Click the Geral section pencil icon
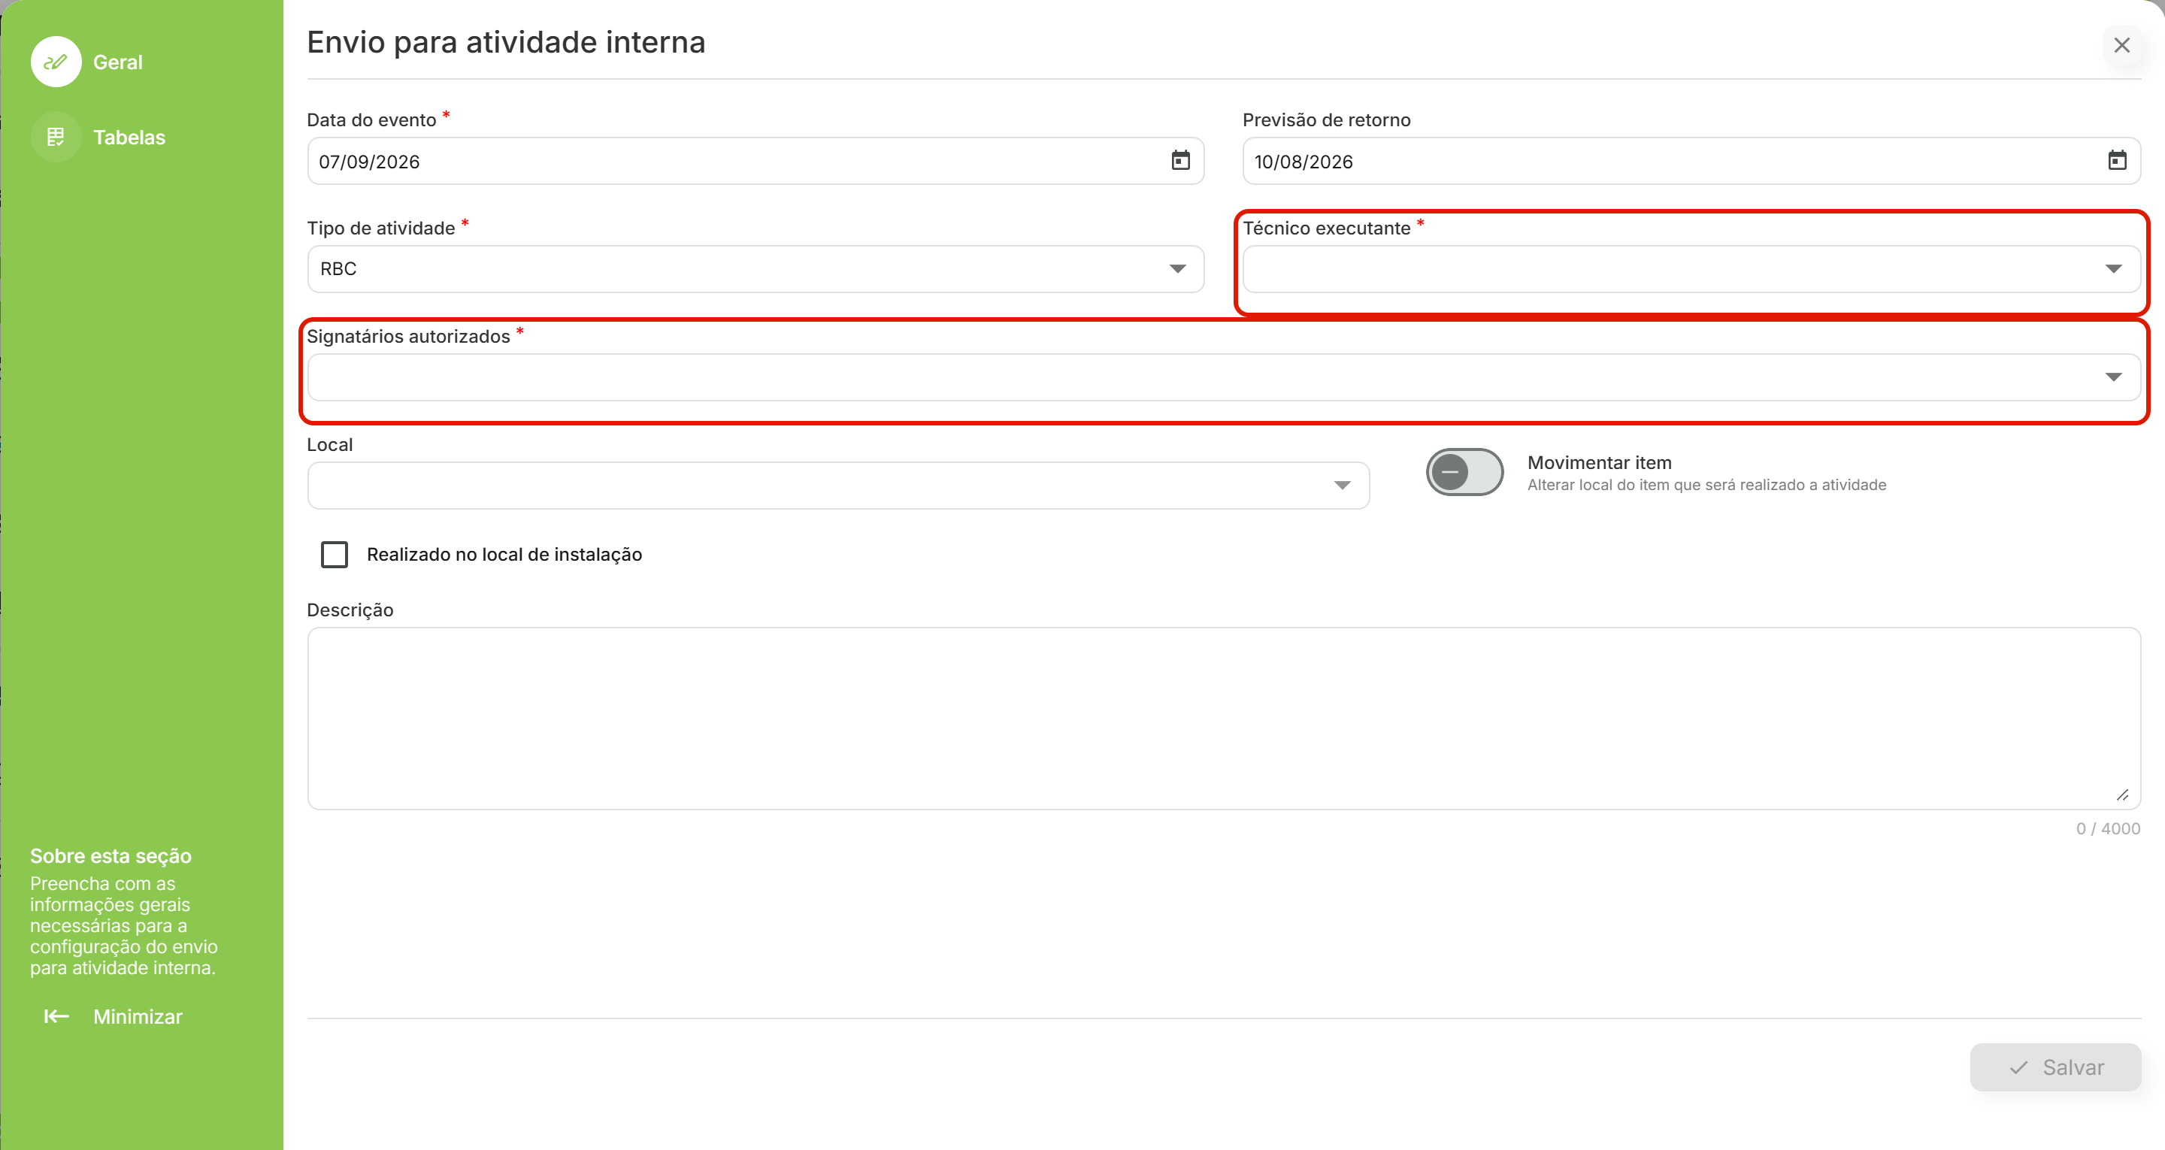 point(56,62)
